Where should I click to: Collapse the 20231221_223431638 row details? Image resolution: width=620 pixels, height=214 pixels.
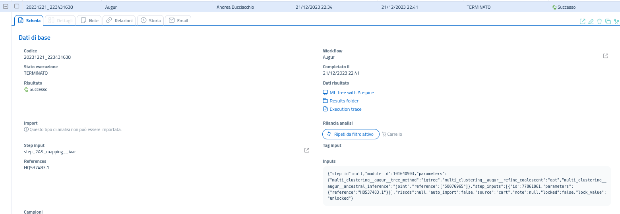click(x=6, y=6)
